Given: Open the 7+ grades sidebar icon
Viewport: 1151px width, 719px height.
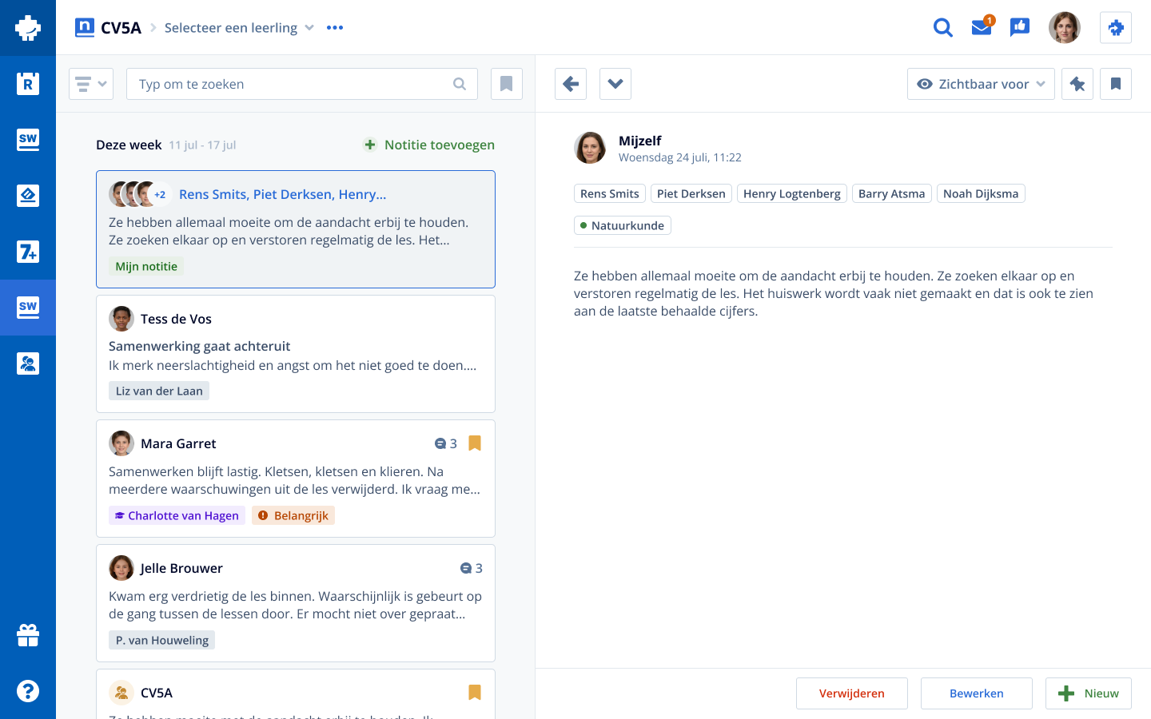Looking at the screenshot, I should (28, 252).
